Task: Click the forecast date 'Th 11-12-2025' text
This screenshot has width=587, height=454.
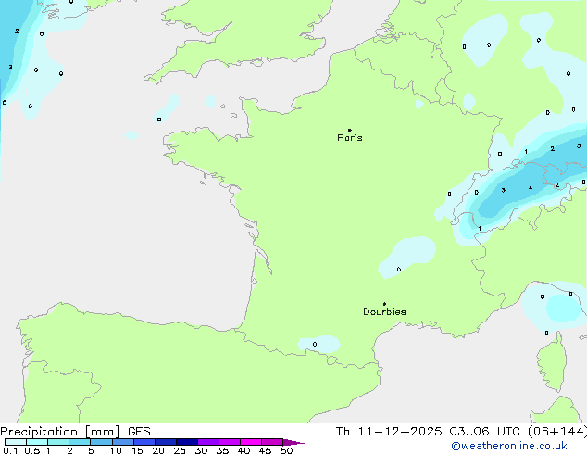Action: click(x=389, y=432)
